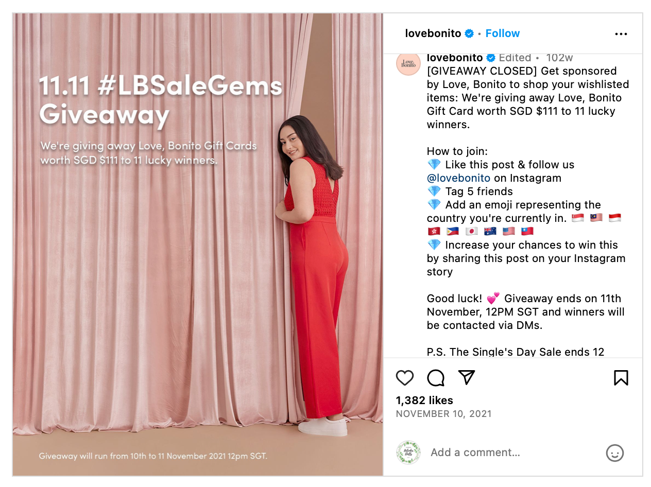View the 1,382 likes list

click(x=424, y=401)
